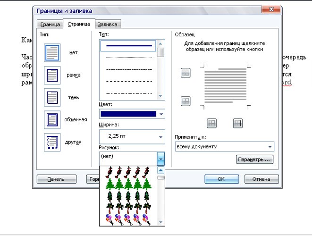The height and width of the screenshot is (236, 312).
Task: Pick the 'тень' shadow border icon
Action: coord(52,98)
